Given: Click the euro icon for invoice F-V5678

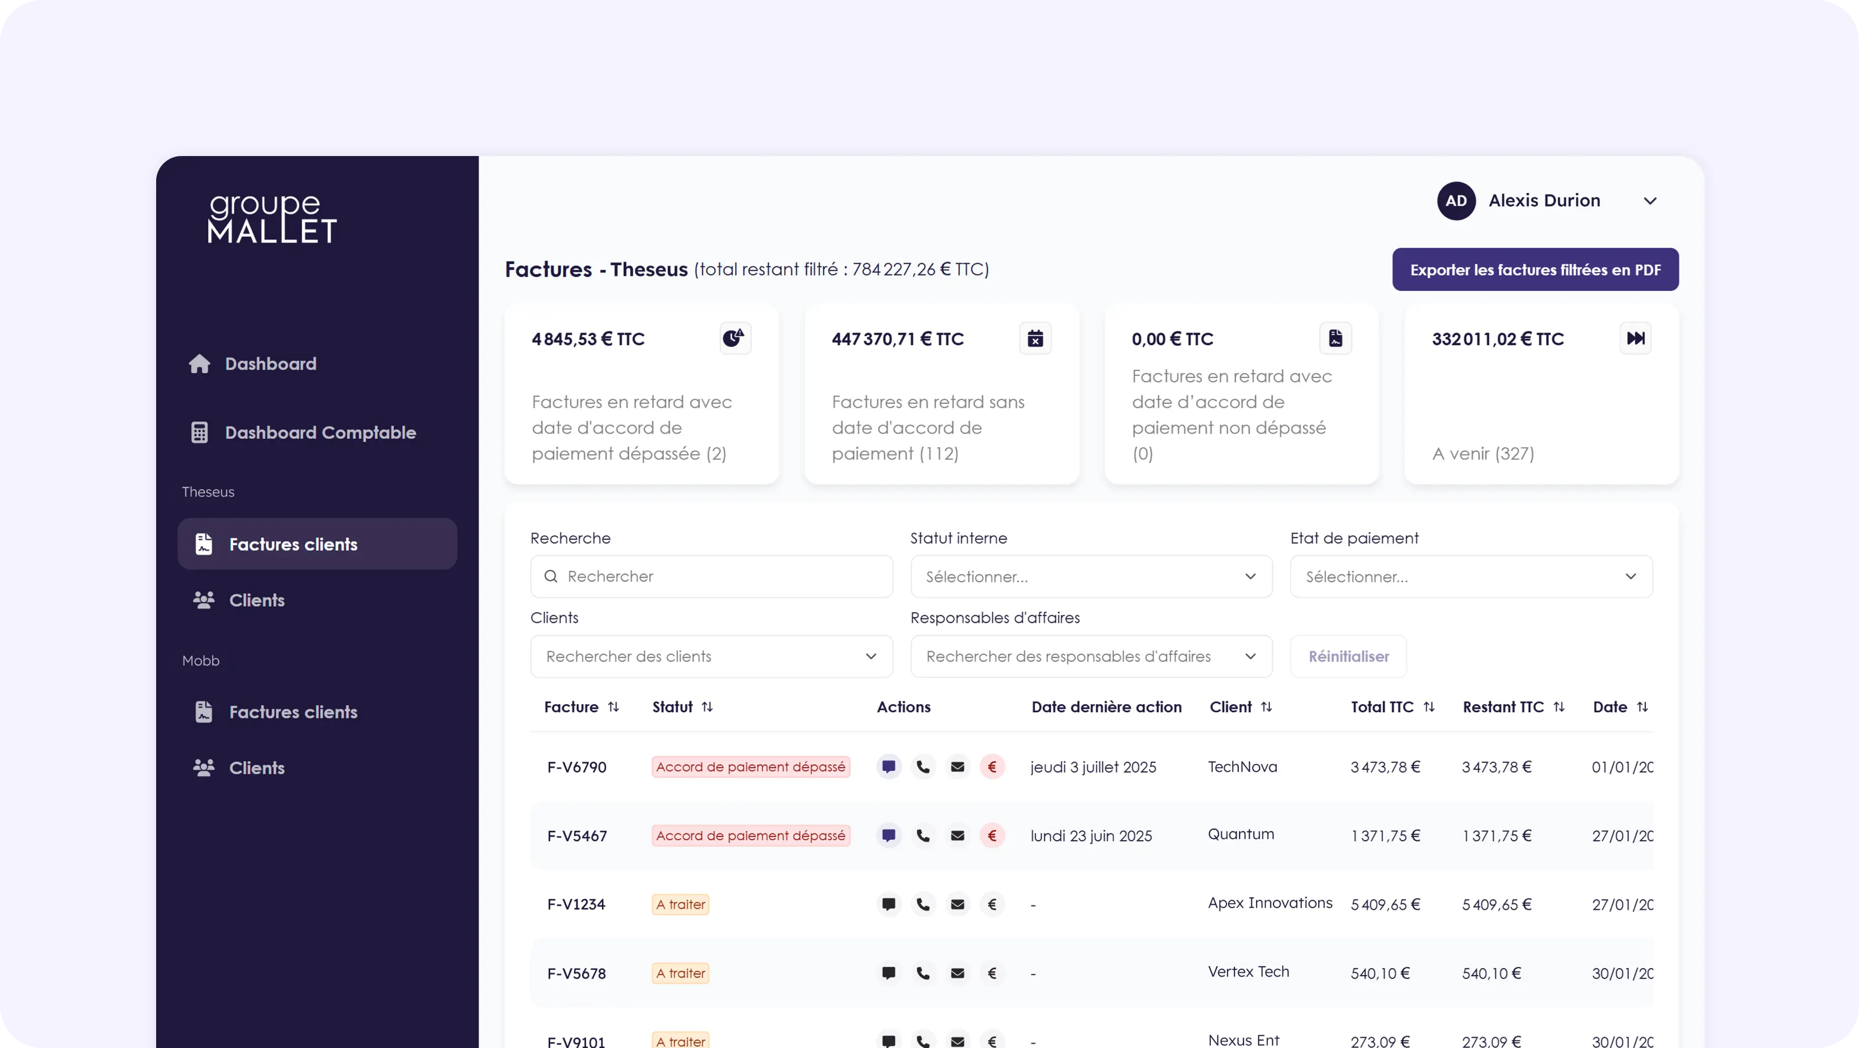Looking at the screenshot, I should [x=992, y=973].
